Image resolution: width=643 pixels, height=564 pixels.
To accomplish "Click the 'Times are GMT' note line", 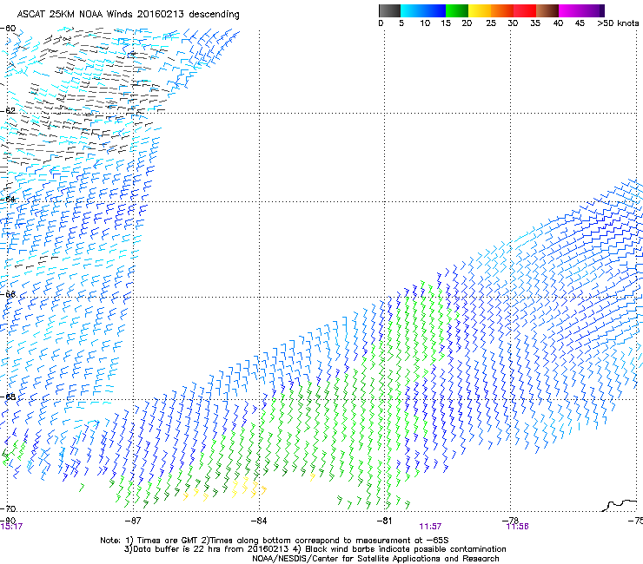I will coord(275,541).
